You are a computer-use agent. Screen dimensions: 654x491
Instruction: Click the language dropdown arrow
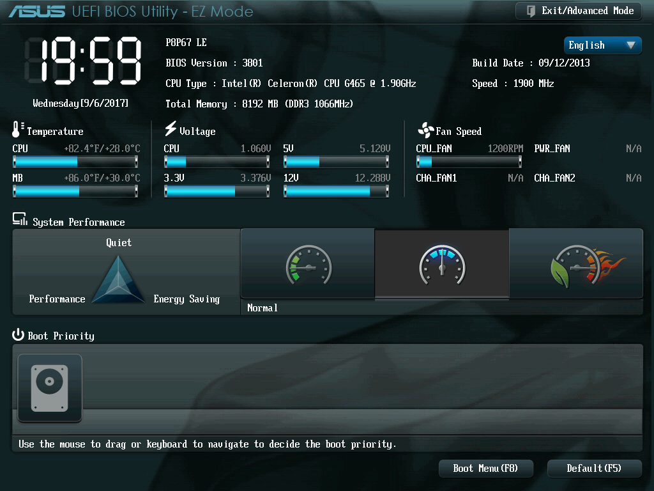point(630,45)
